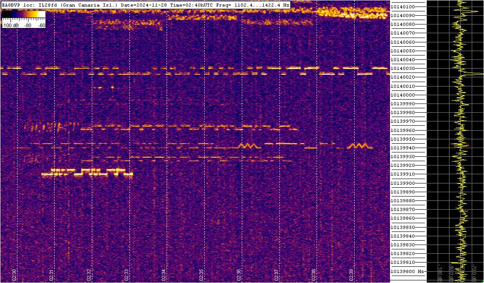Click frequency label 10140040
This screenshot has height=283, width=484.
402,59
